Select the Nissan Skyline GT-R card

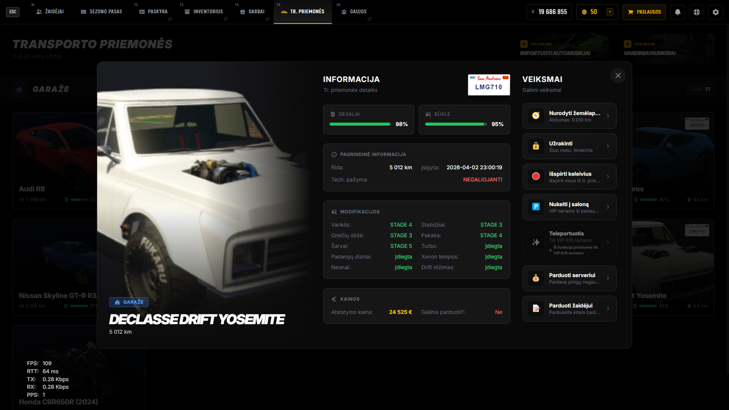55,266
